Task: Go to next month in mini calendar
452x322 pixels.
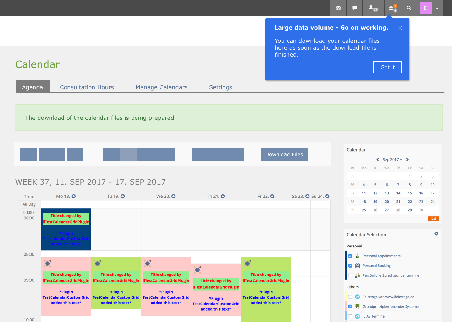Action: point(407,160)
